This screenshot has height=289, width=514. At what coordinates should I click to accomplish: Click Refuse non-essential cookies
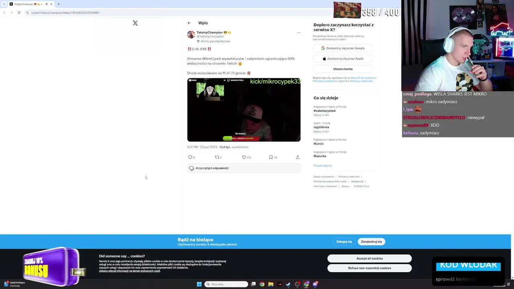369,268
